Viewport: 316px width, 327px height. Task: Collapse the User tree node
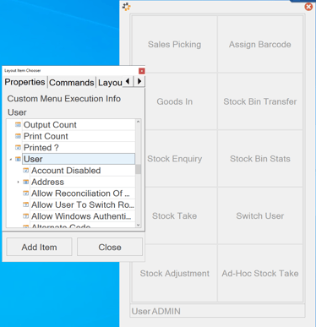(10, 160)
